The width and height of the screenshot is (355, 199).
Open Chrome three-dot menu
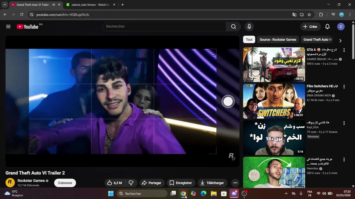[x=350, y=15]
